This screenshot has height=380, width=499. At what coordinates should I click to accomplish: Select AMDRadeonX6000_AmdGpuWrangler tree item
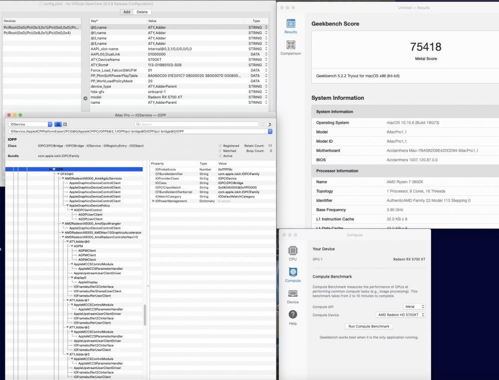(x=93, y=223)
